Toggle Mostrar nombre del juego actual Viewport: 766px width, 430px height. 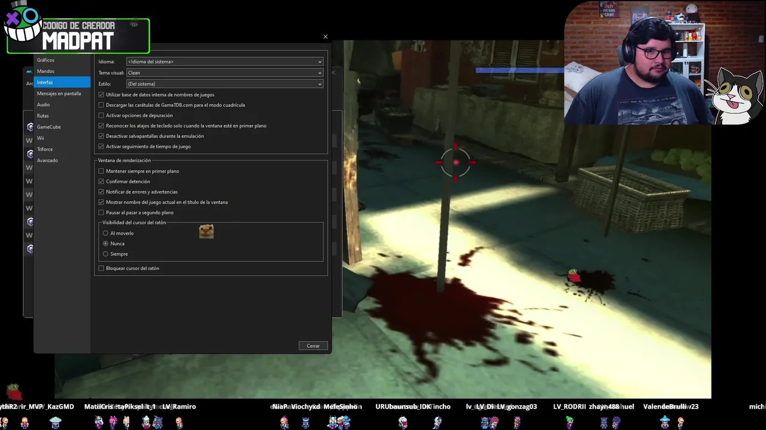pyautogui.click(x=101, y=202)
